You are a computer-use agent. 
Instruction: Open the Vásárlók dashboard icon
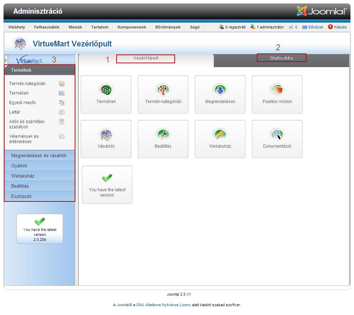pos(106,135)
